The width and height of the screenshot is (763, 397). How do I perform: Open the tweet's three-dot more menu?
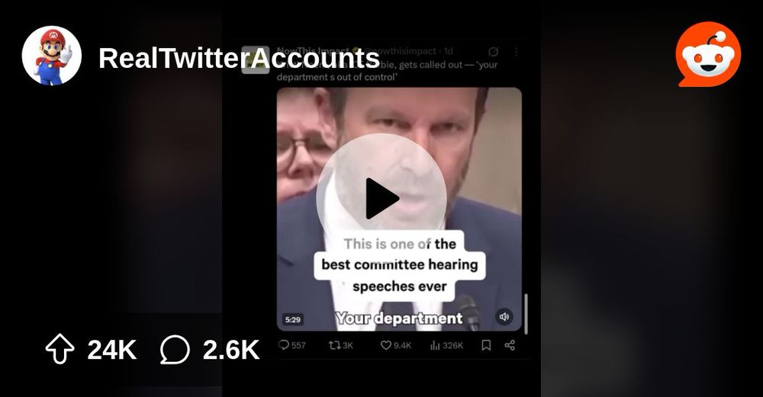click(516, 52)
